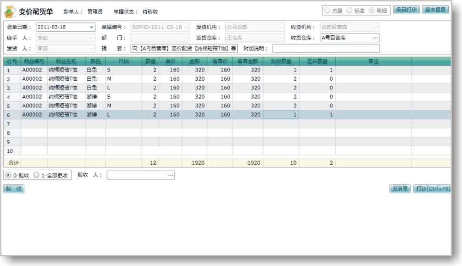Click the 差异数量 cell in row 6
The width and height of the screenshot is (462, 266).
tap(317, 115)
